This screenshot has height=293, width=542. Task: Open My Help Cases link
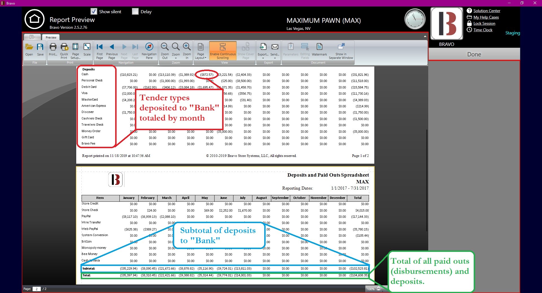tap(486, 17)
